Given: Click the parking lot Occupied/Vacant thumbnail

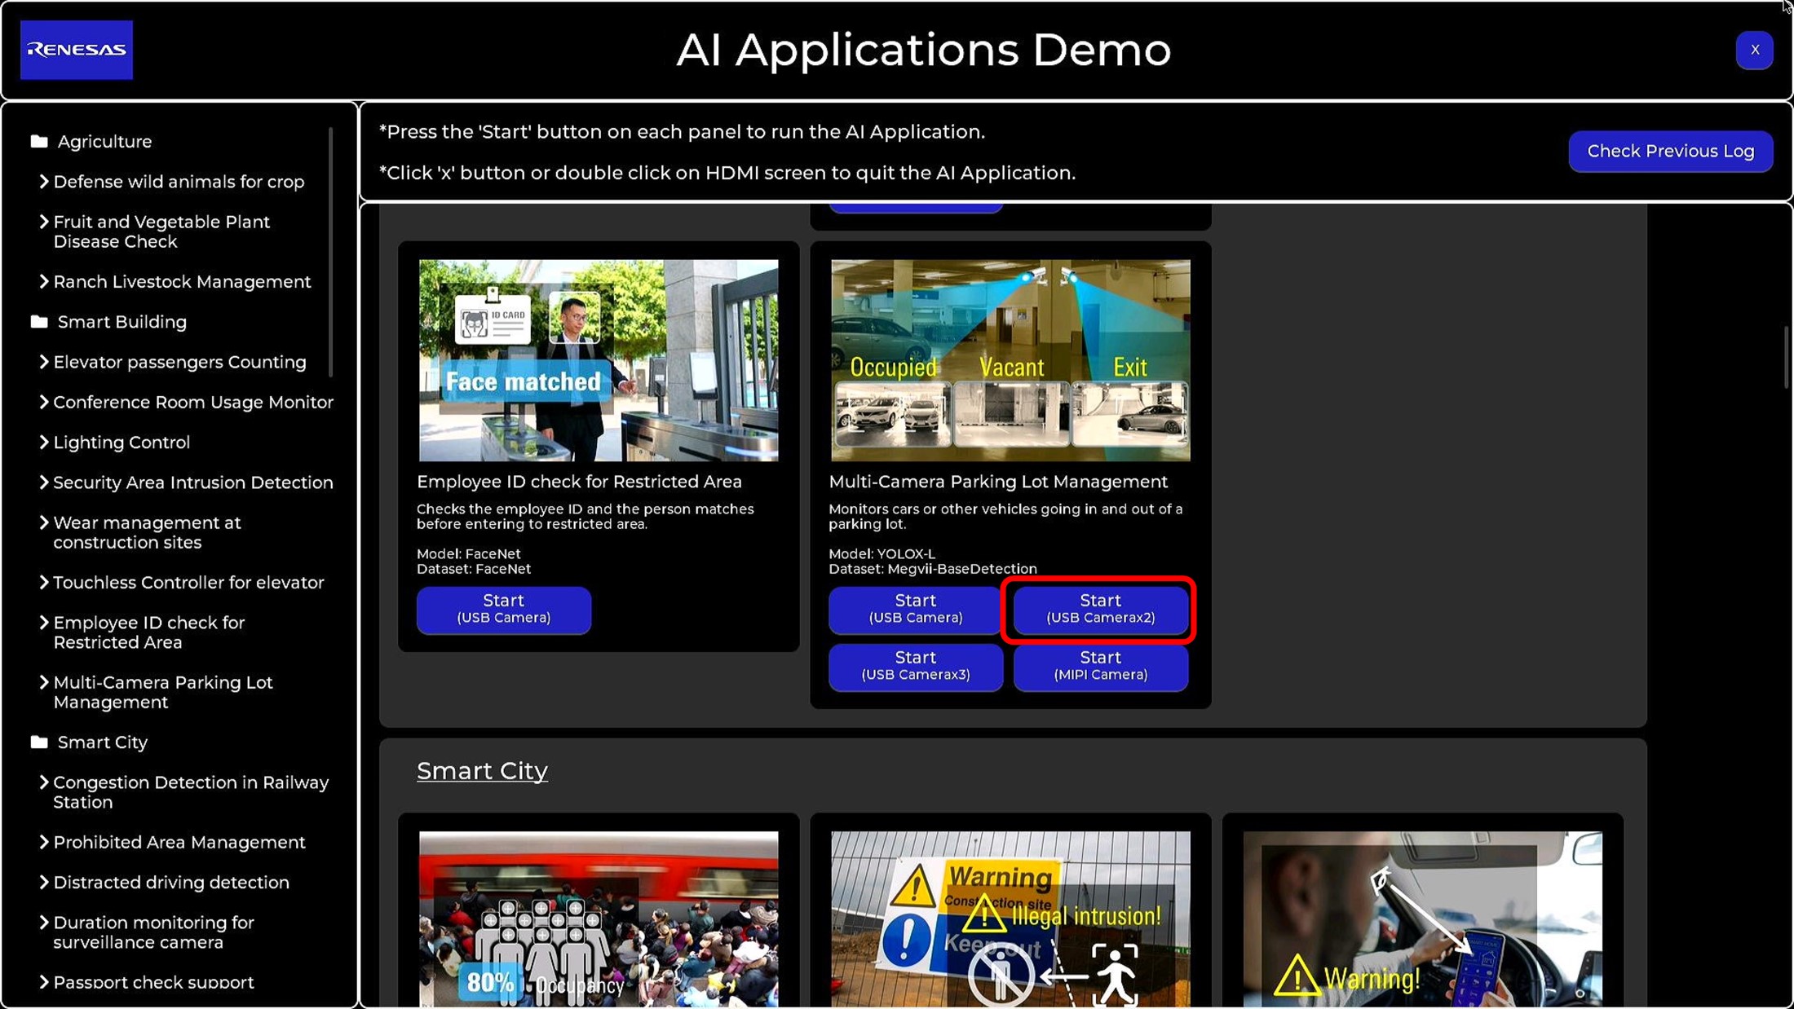Looking at the screenshot, I should pos(1010,360).
